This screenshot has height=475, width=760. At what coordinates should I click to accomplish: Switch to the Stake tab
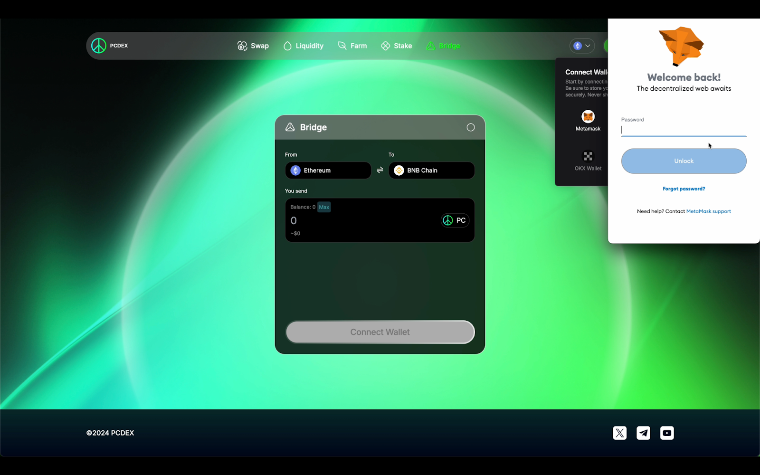click(x=396, y=46)
